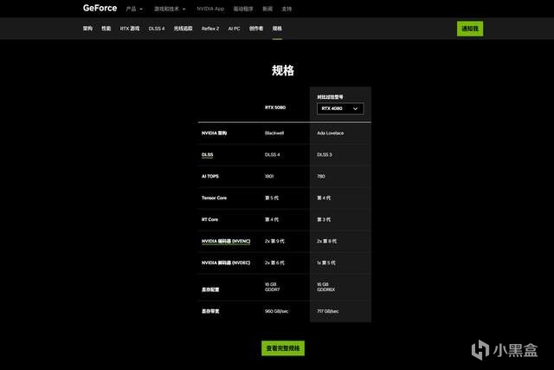Go to the 性能 performance section tab
Viewport: 554px width, 370px height.
(x=106, y=29)
